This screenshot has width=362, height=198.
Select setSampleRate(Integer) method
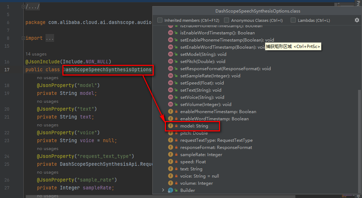(x=210, y=76)
